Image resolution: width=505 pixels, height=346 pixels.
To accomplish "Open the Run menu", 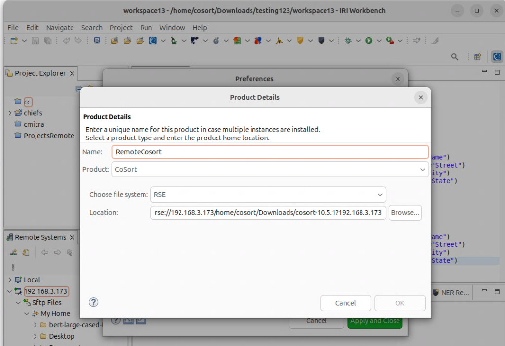I will point(146,28).
